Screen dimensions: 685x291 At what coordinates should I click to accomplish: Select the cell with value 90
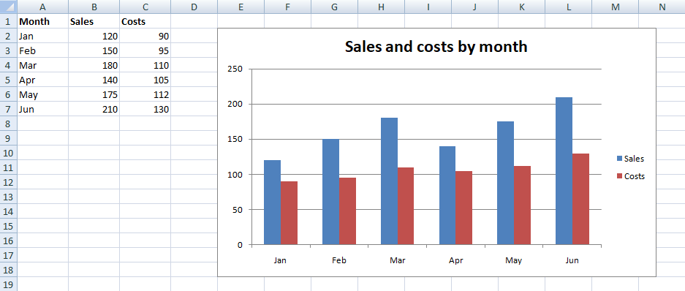click(x=145, y=36)
